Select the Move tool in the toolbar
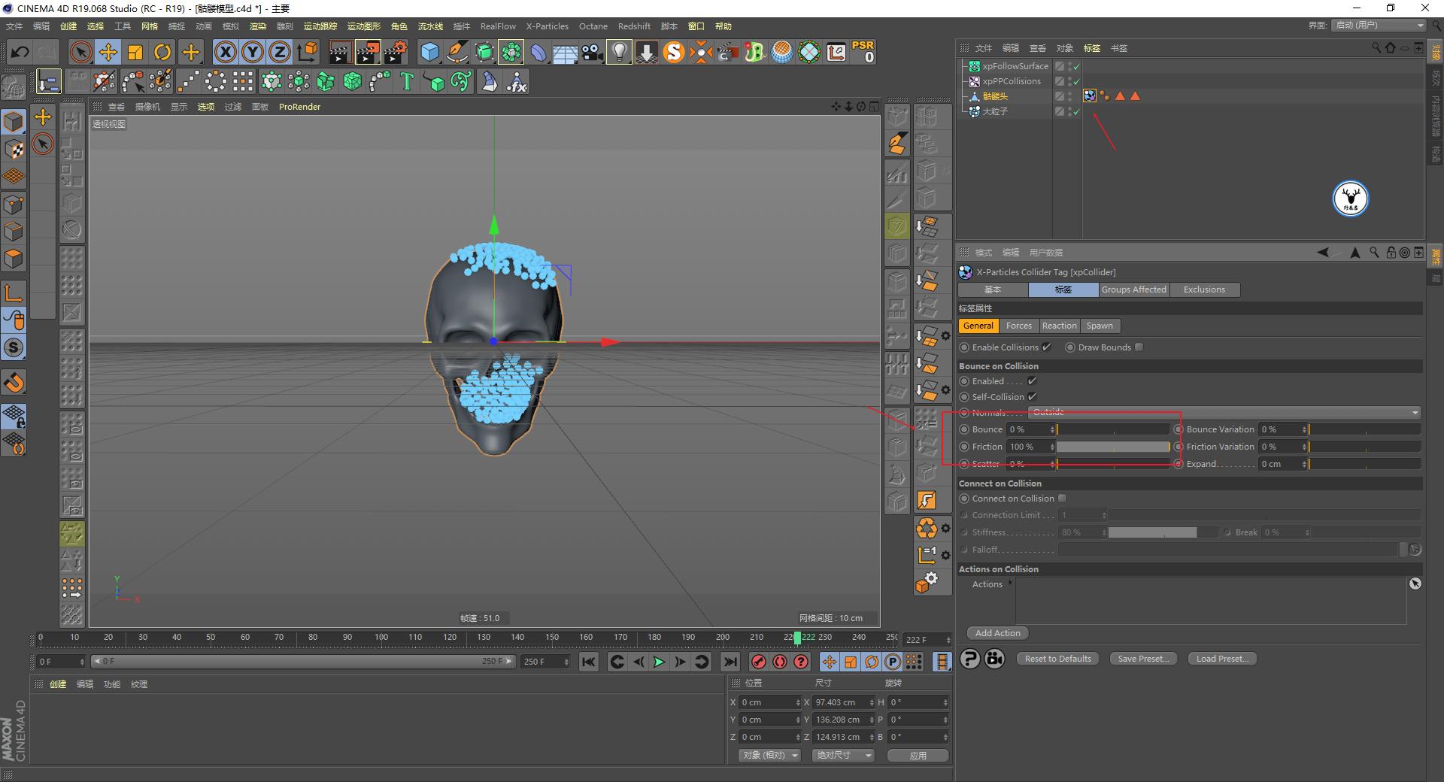 pyautogui.click(x=108, y=52)
